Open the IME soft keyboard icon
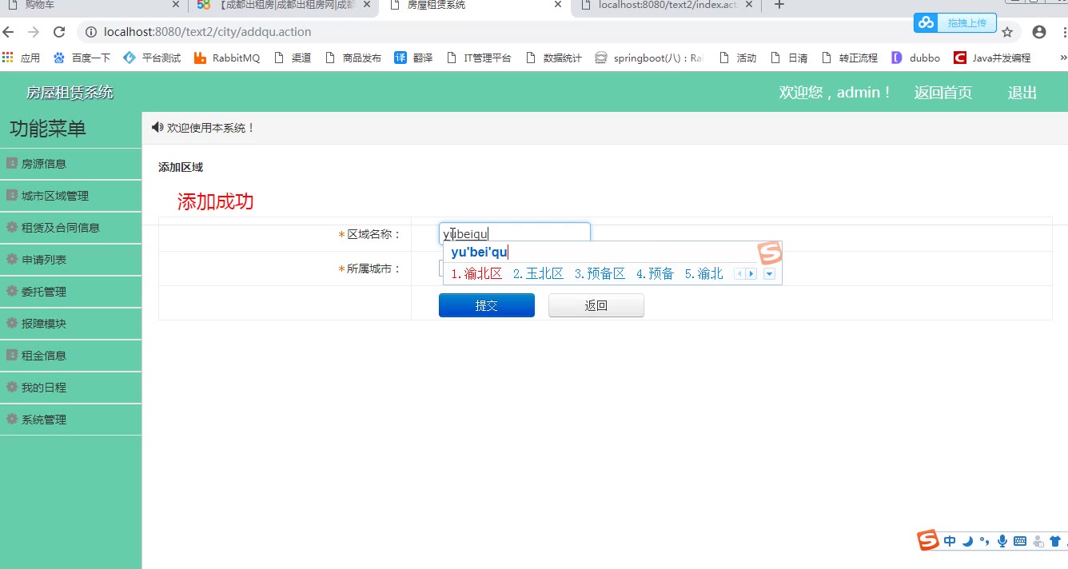This screenshot has height=569, width=1068. 1020,541
